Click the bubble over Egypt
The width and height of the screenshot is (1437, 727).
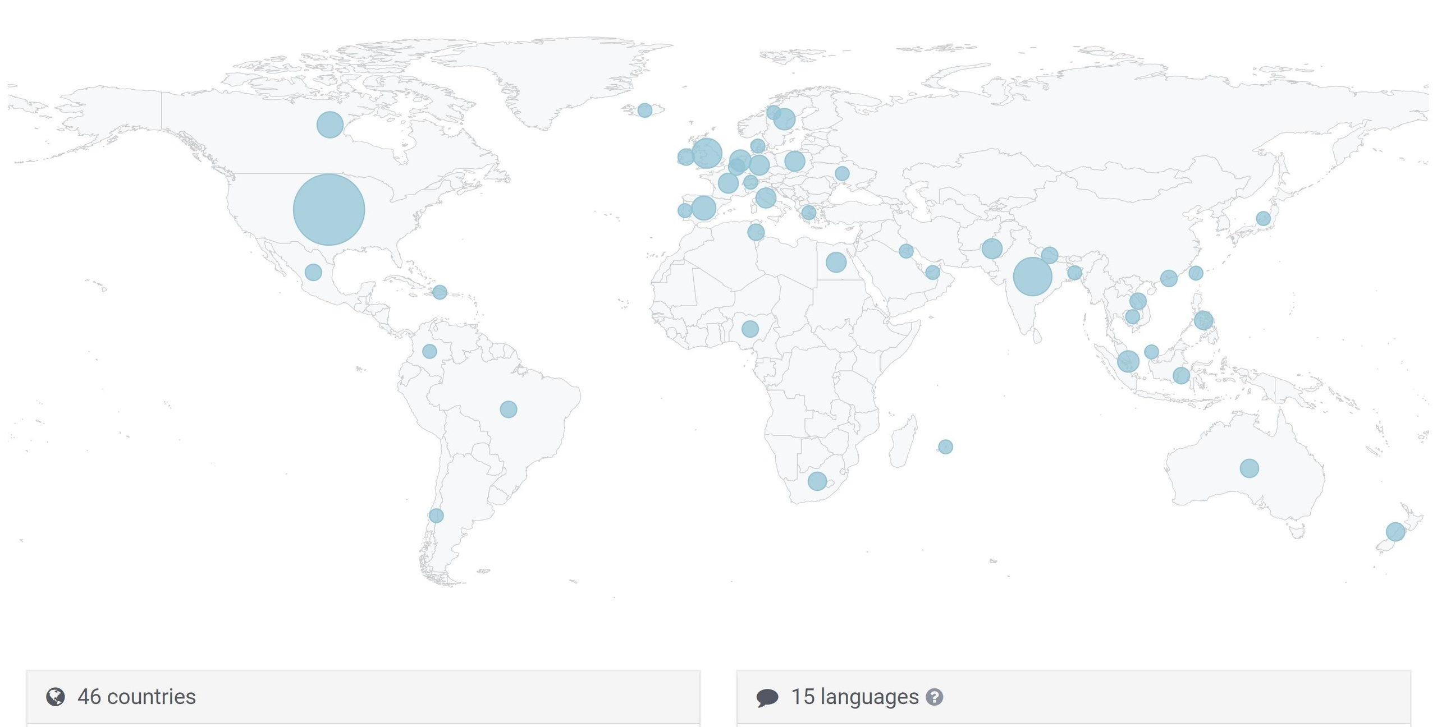pyautogui.click(x=836, y=262)
